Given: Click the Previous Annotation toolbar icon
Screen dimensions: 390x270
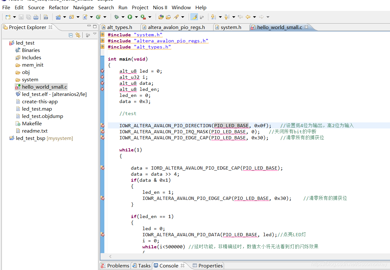Looking at the screenshot, I should (x=227, y=17).
